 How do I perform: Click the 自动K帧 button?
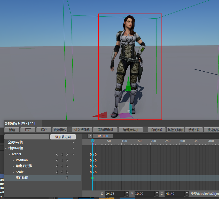157,130
